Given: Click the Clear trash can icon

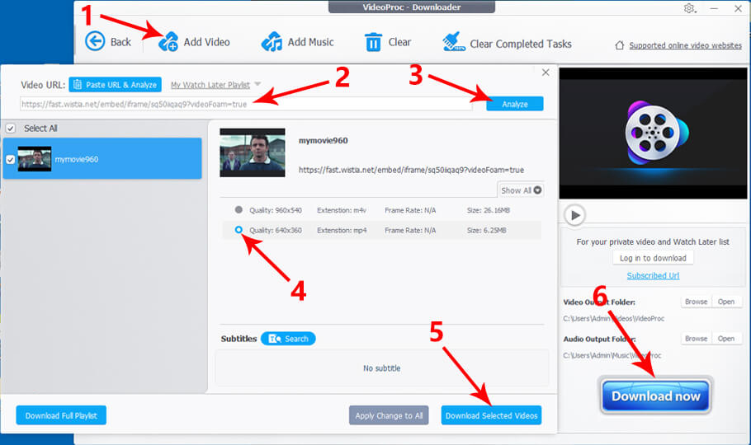Looking at the screenshot, I should [x=374, y=41].
